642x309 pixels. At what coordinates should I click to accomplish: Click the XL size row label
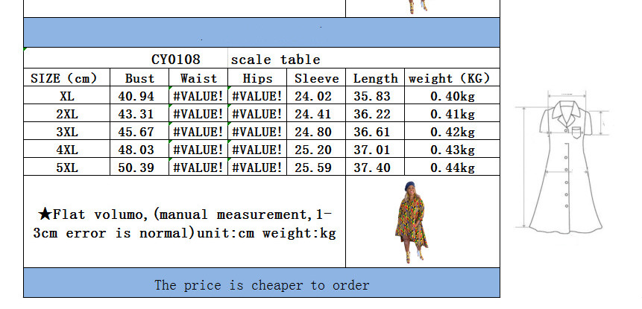click(67, 96)
